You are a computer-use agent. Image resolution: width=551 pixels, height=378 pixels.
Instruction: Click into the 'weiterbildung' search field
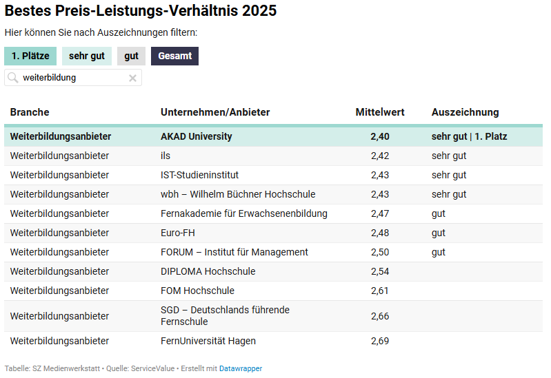(x=72, y=78)
